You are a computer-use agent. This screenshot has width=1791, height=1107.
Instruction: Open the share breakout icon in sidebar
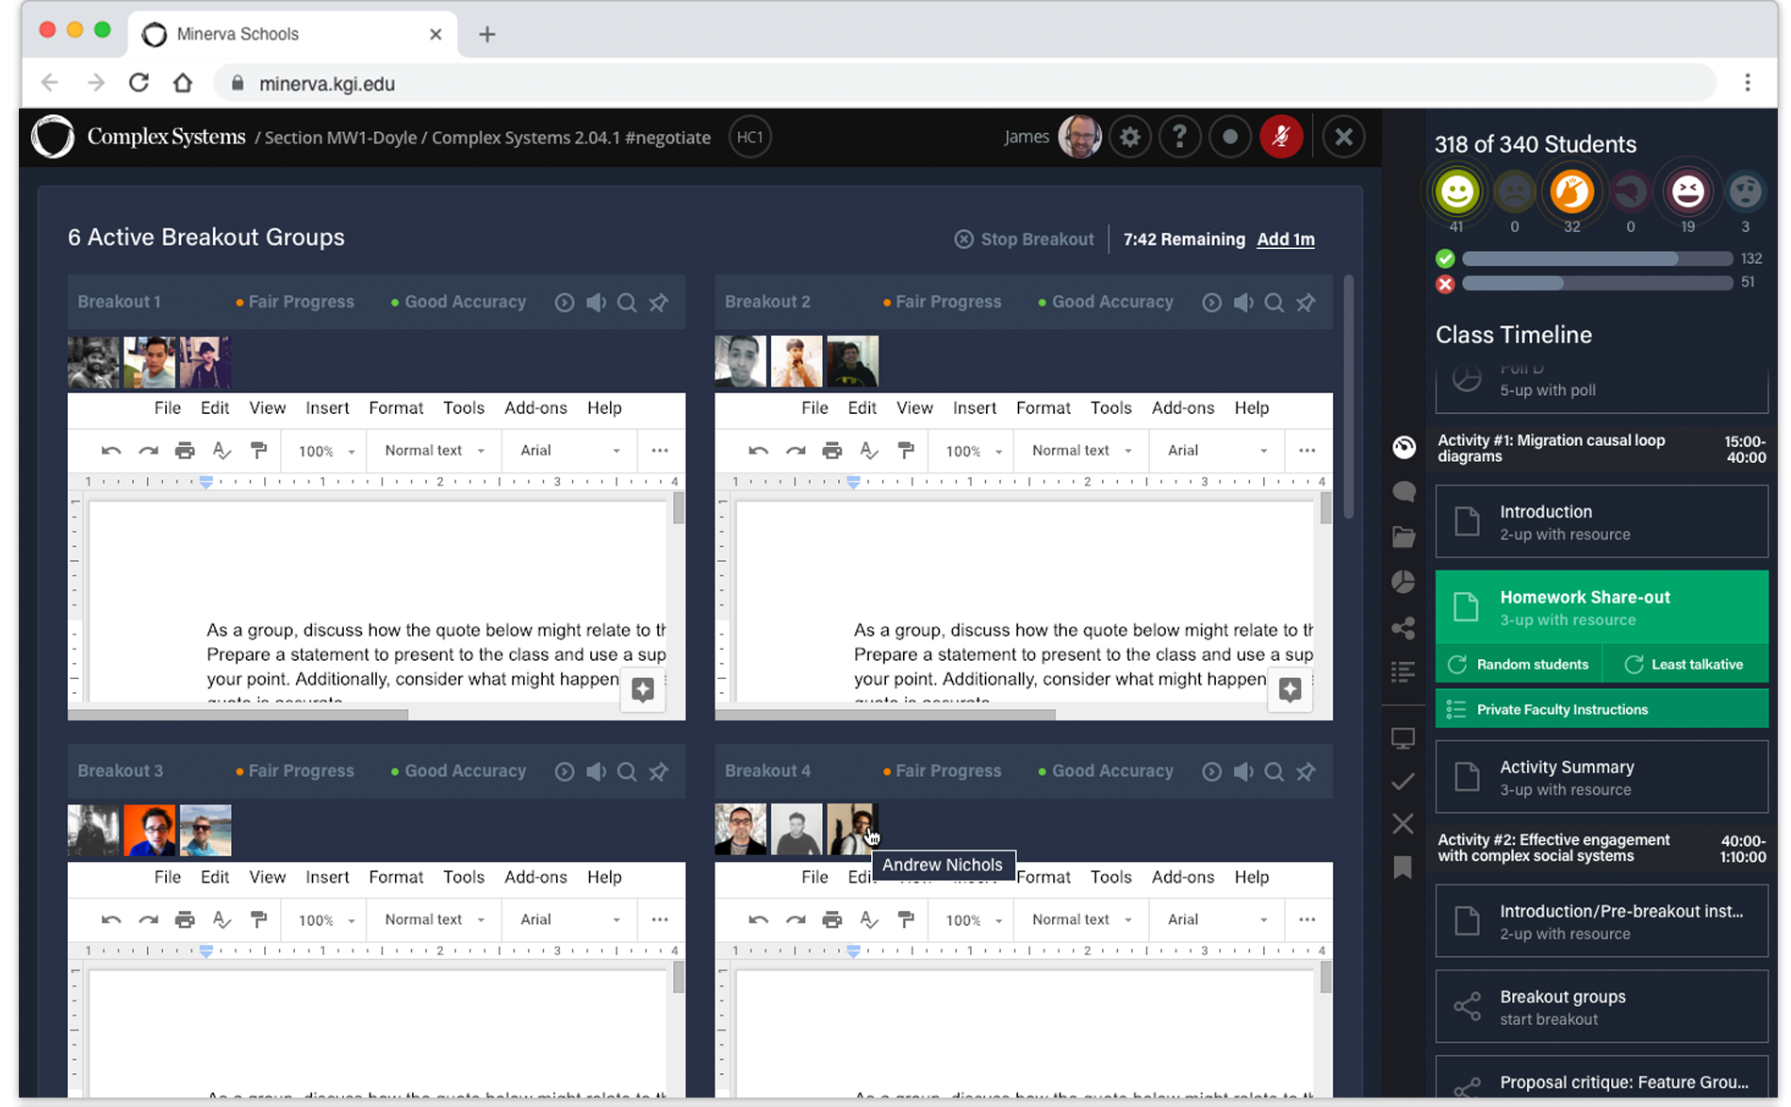pyautogui.click(x=1404, y=627)
